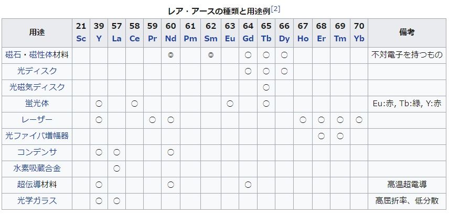449x215 pixels.
Task: Open the 光ファイバ増幅器 link
Action: pos(37,136)
